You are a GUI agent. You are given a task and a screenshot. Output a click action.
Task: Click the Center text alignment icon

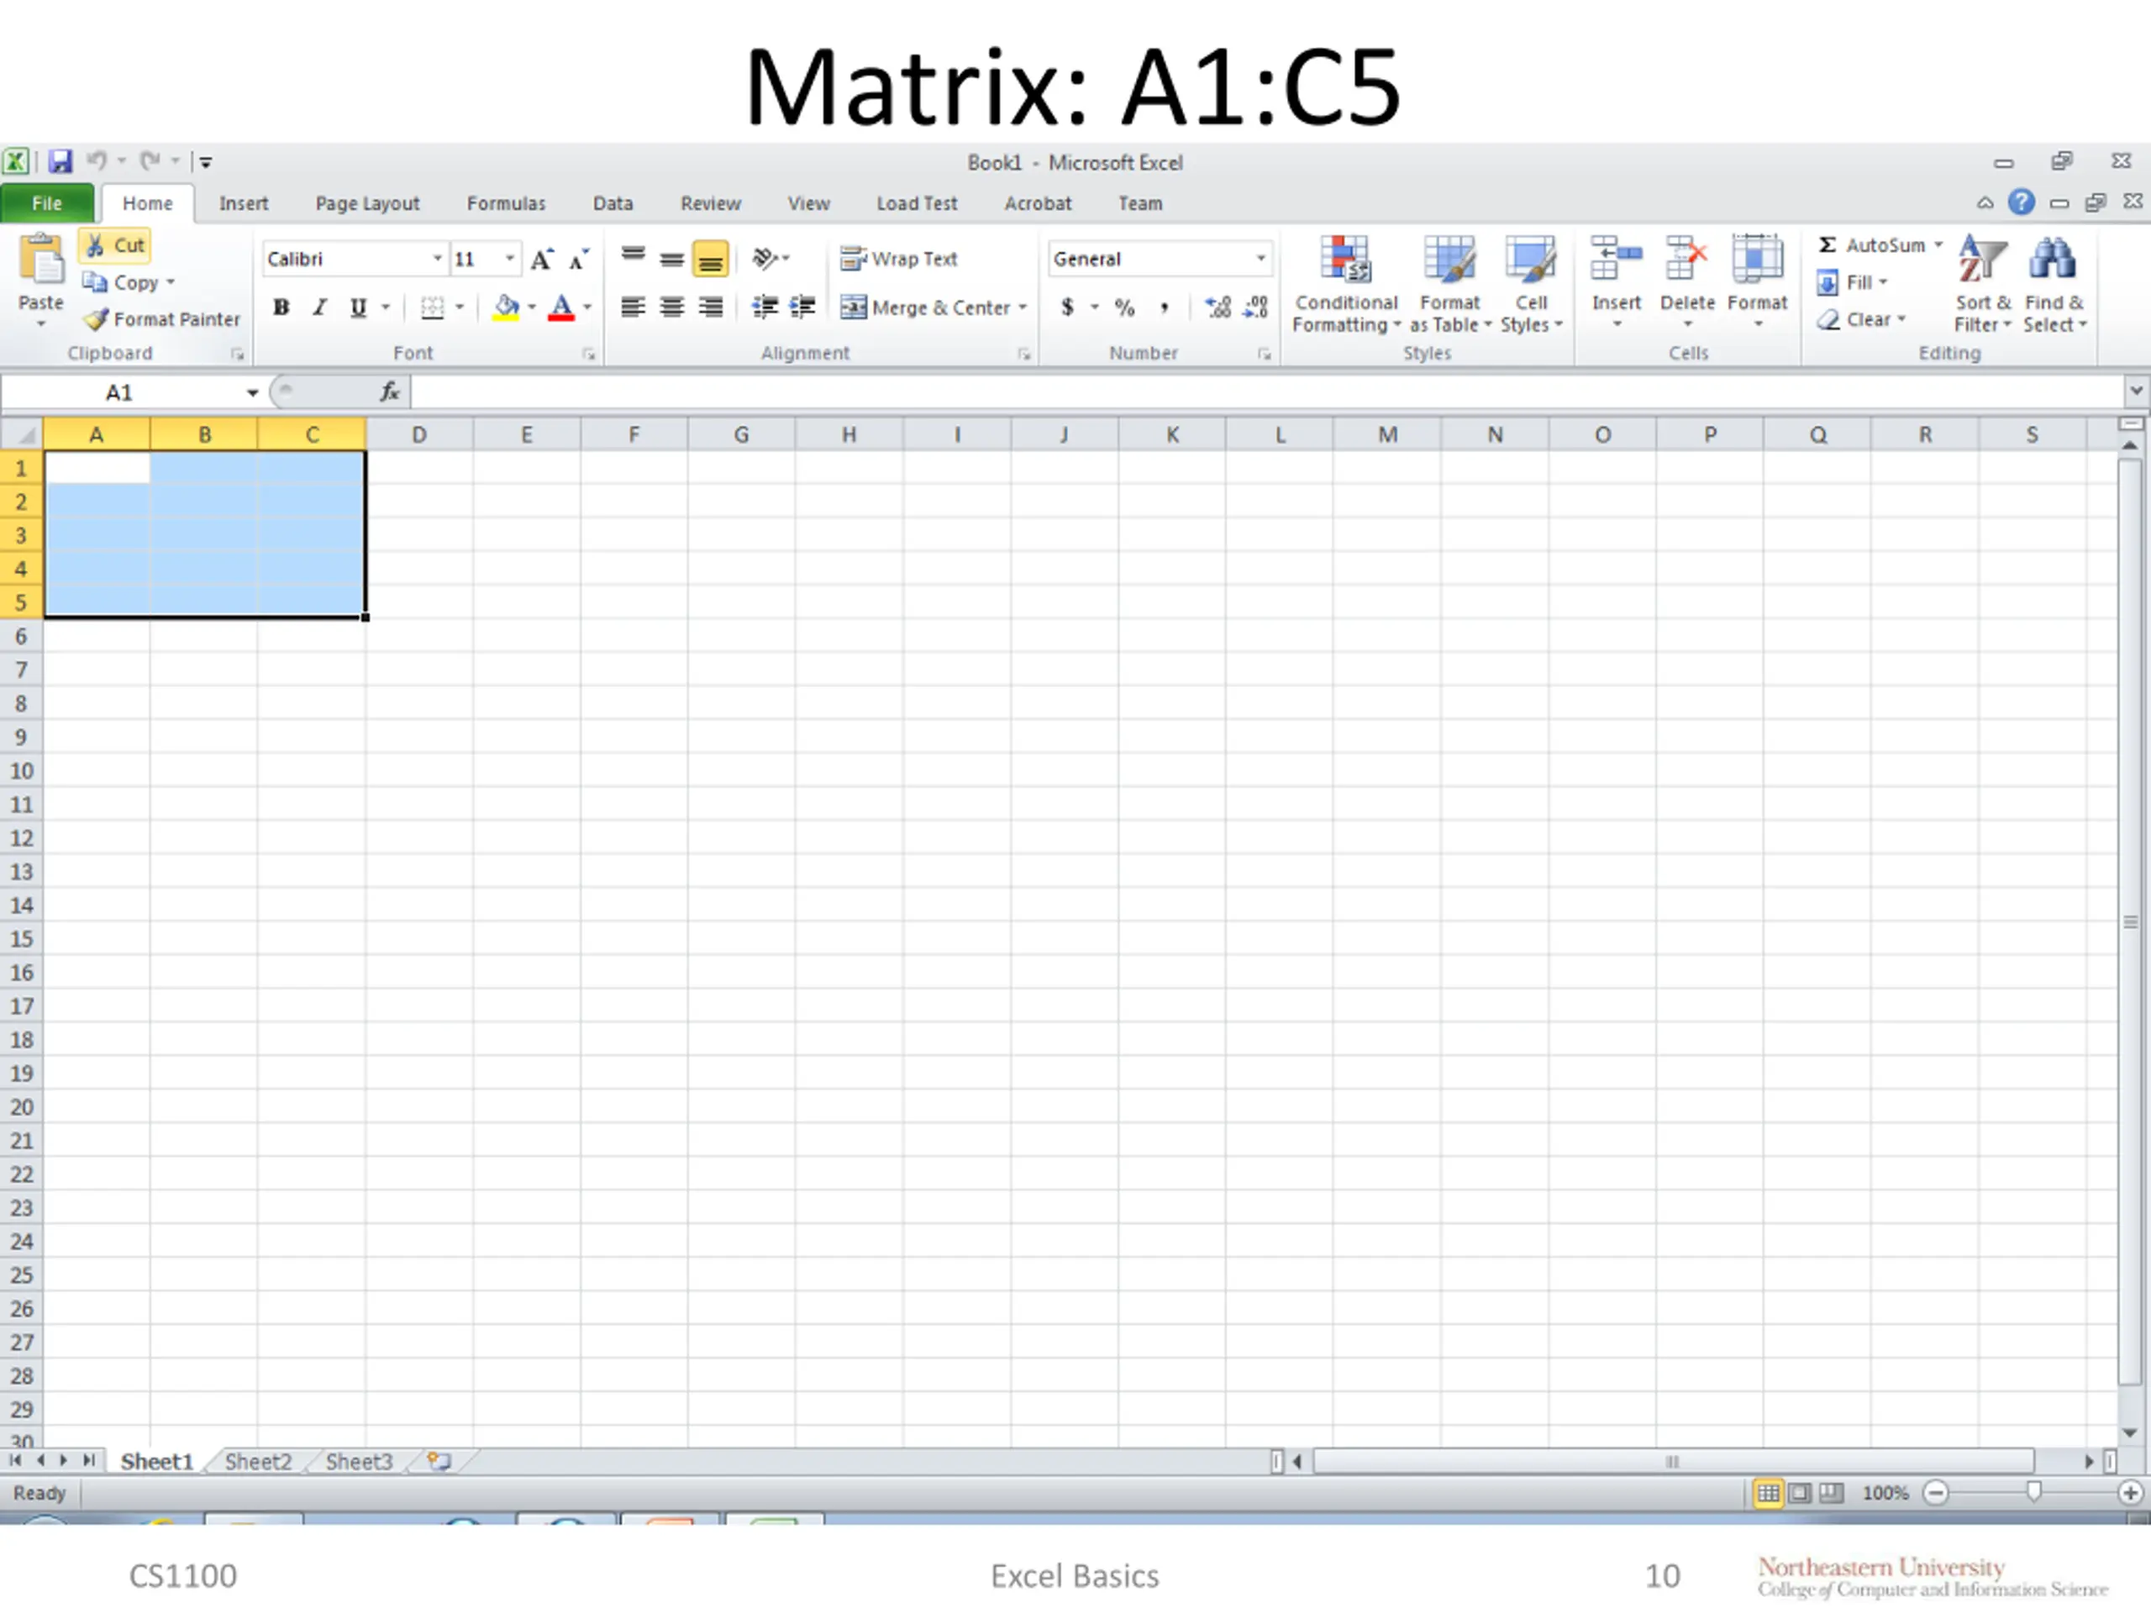(671, 307)
